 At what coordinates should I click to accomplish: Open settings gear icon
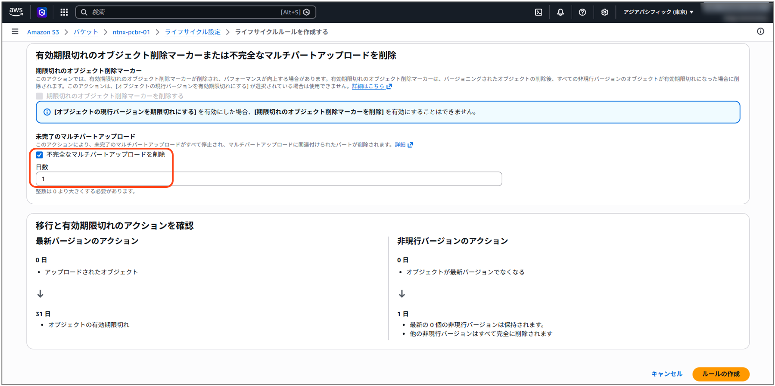(x=605, y=12)
